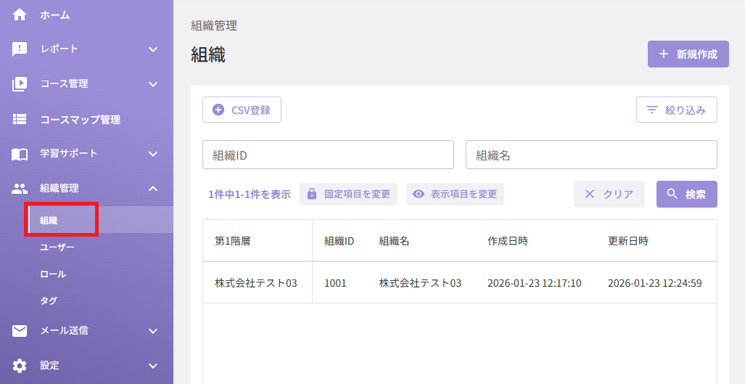Expand the メール送信 chevron
The width and height of the screenshot is (745, 384).
coord(153,331)
